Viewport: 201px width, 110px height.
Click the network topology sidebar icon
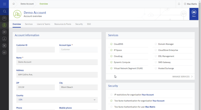pos(4,39)
